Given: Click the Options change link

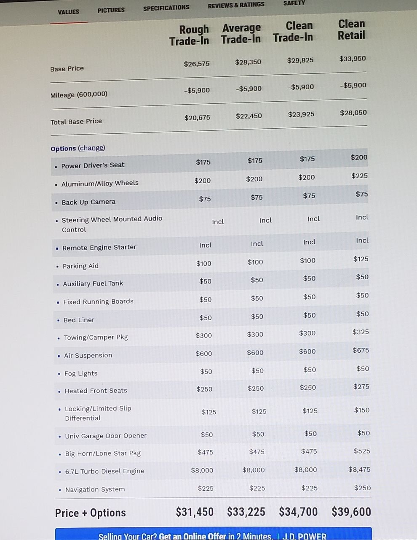Looking at the screenshot, I should click(x=91, y=148).
